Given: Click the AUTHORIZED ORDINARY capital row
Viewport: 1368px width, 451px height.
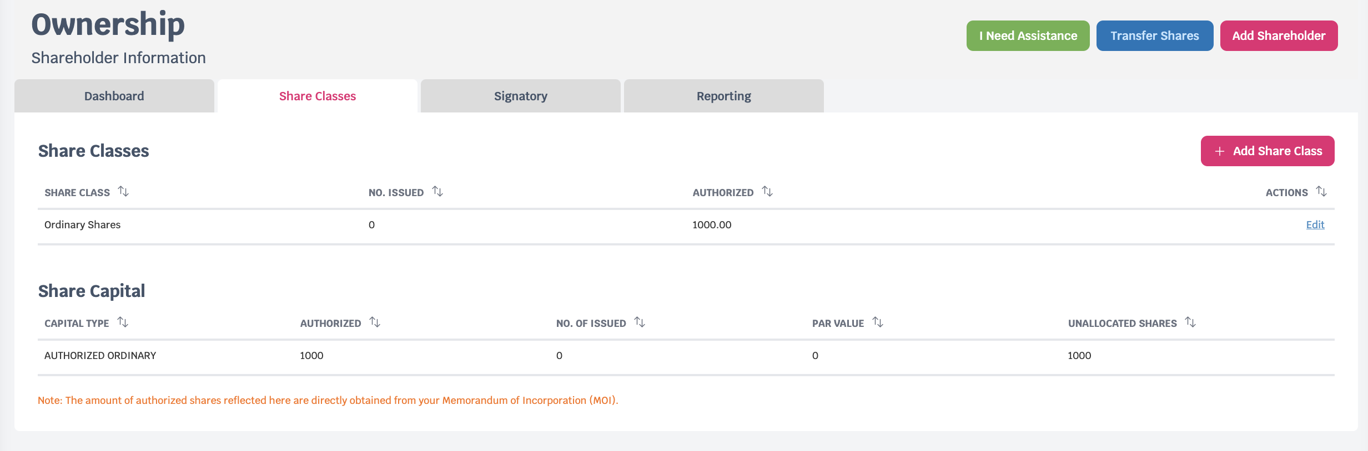Looking at the screenshot, I should (100, 356).
